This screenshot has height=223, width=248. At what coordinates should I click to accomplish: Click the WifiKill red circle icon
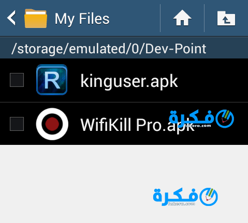click(52, 124)
